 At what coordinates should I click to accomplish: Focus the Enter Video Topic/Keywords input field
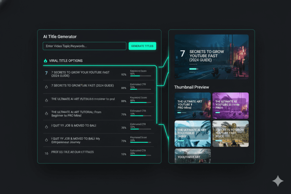[84, 46]
